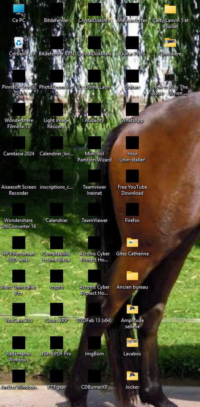Click the PhotoZoom Pro 9 shortcut
This screenshot has height=407, width=200.
[x=56, y=76]
